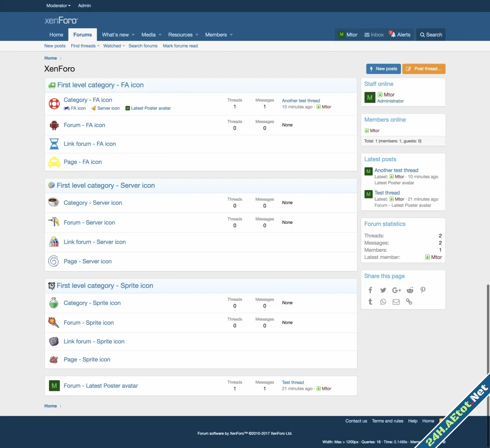Share the page via Pinterest icon
Image resolution: width=490 pixels, height=448 pixels.
pyautogui.click(x=423, y=290)
